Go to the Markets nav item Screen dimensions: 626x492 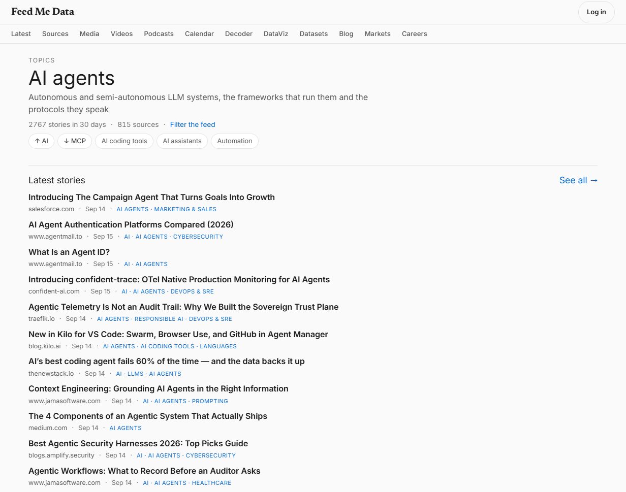378,34
